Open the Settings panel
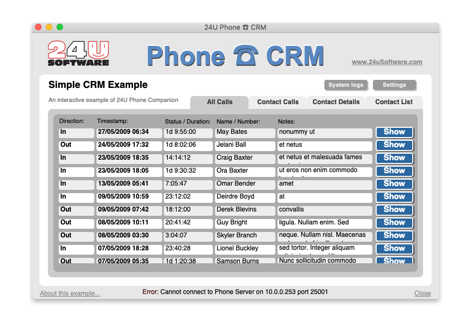 [394, 85]
